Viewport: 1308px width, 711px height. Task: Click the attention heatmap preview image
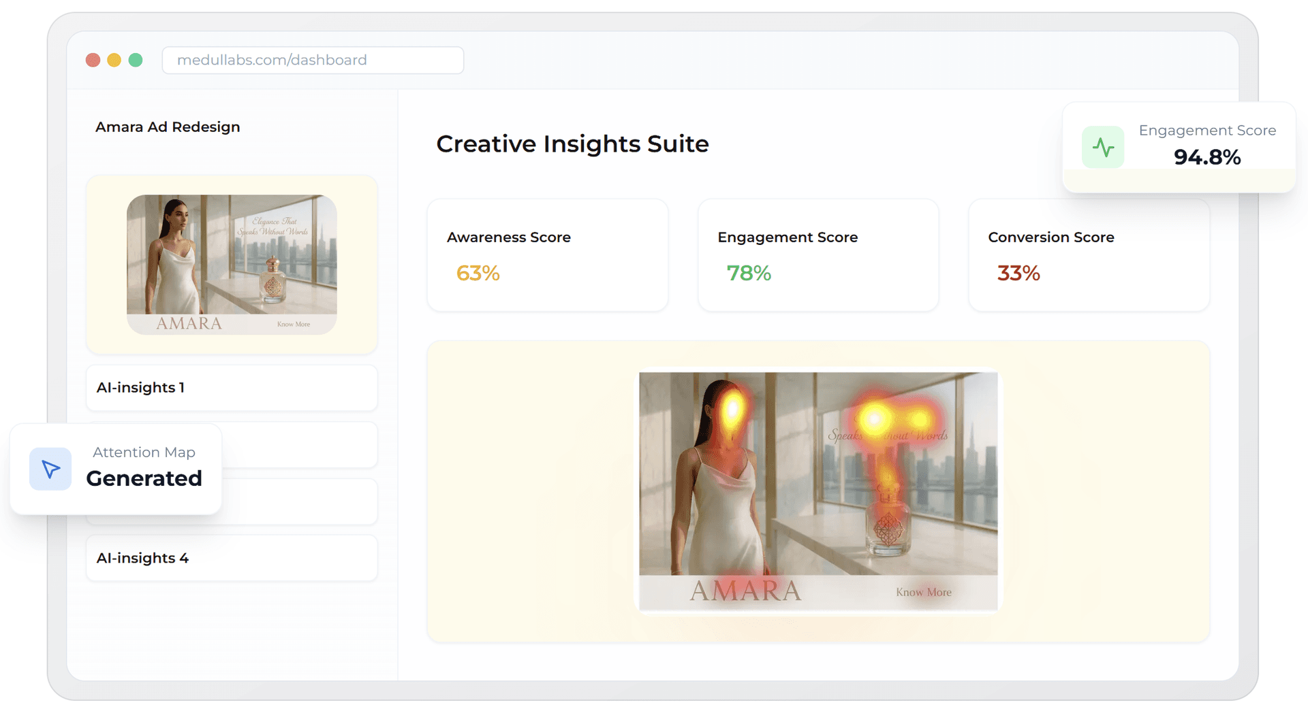tap(817, 489)
